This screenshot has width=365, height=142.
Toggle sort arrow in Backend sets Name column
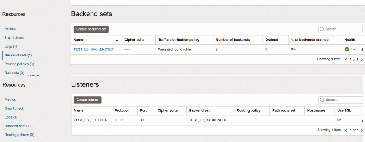(117, 40)
